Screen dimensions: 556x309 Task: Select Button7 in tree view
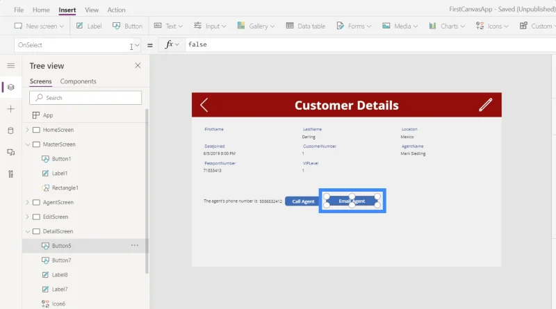coord(61,260)
